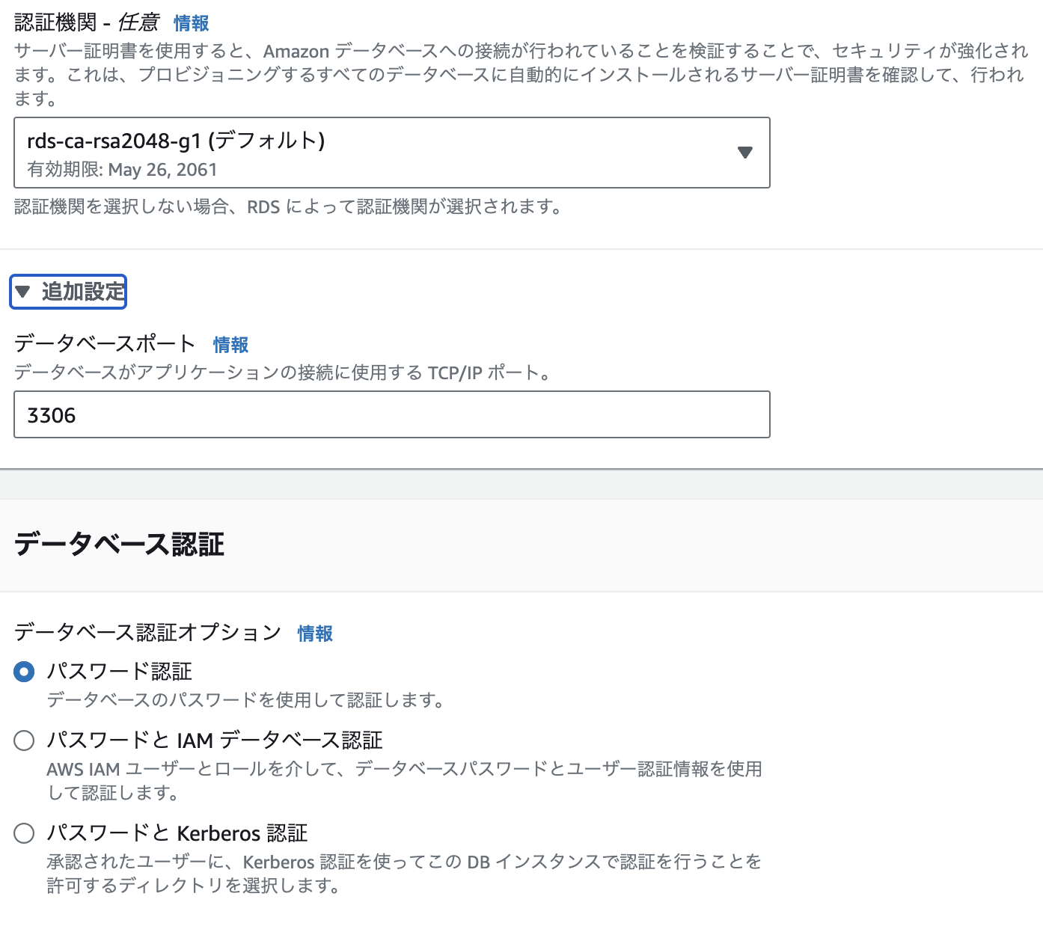
Task: Click the disclosure triangle next to 追加設定
Action: coord(23,292)
